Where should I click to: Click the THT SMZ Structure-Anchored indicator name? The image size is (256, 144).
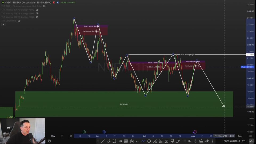tap(21, 6)
